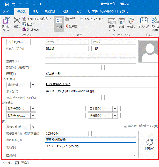Expand the 携帯電話 dropdown arrow
Screen dimensions: 159x167
coord(115,116)
